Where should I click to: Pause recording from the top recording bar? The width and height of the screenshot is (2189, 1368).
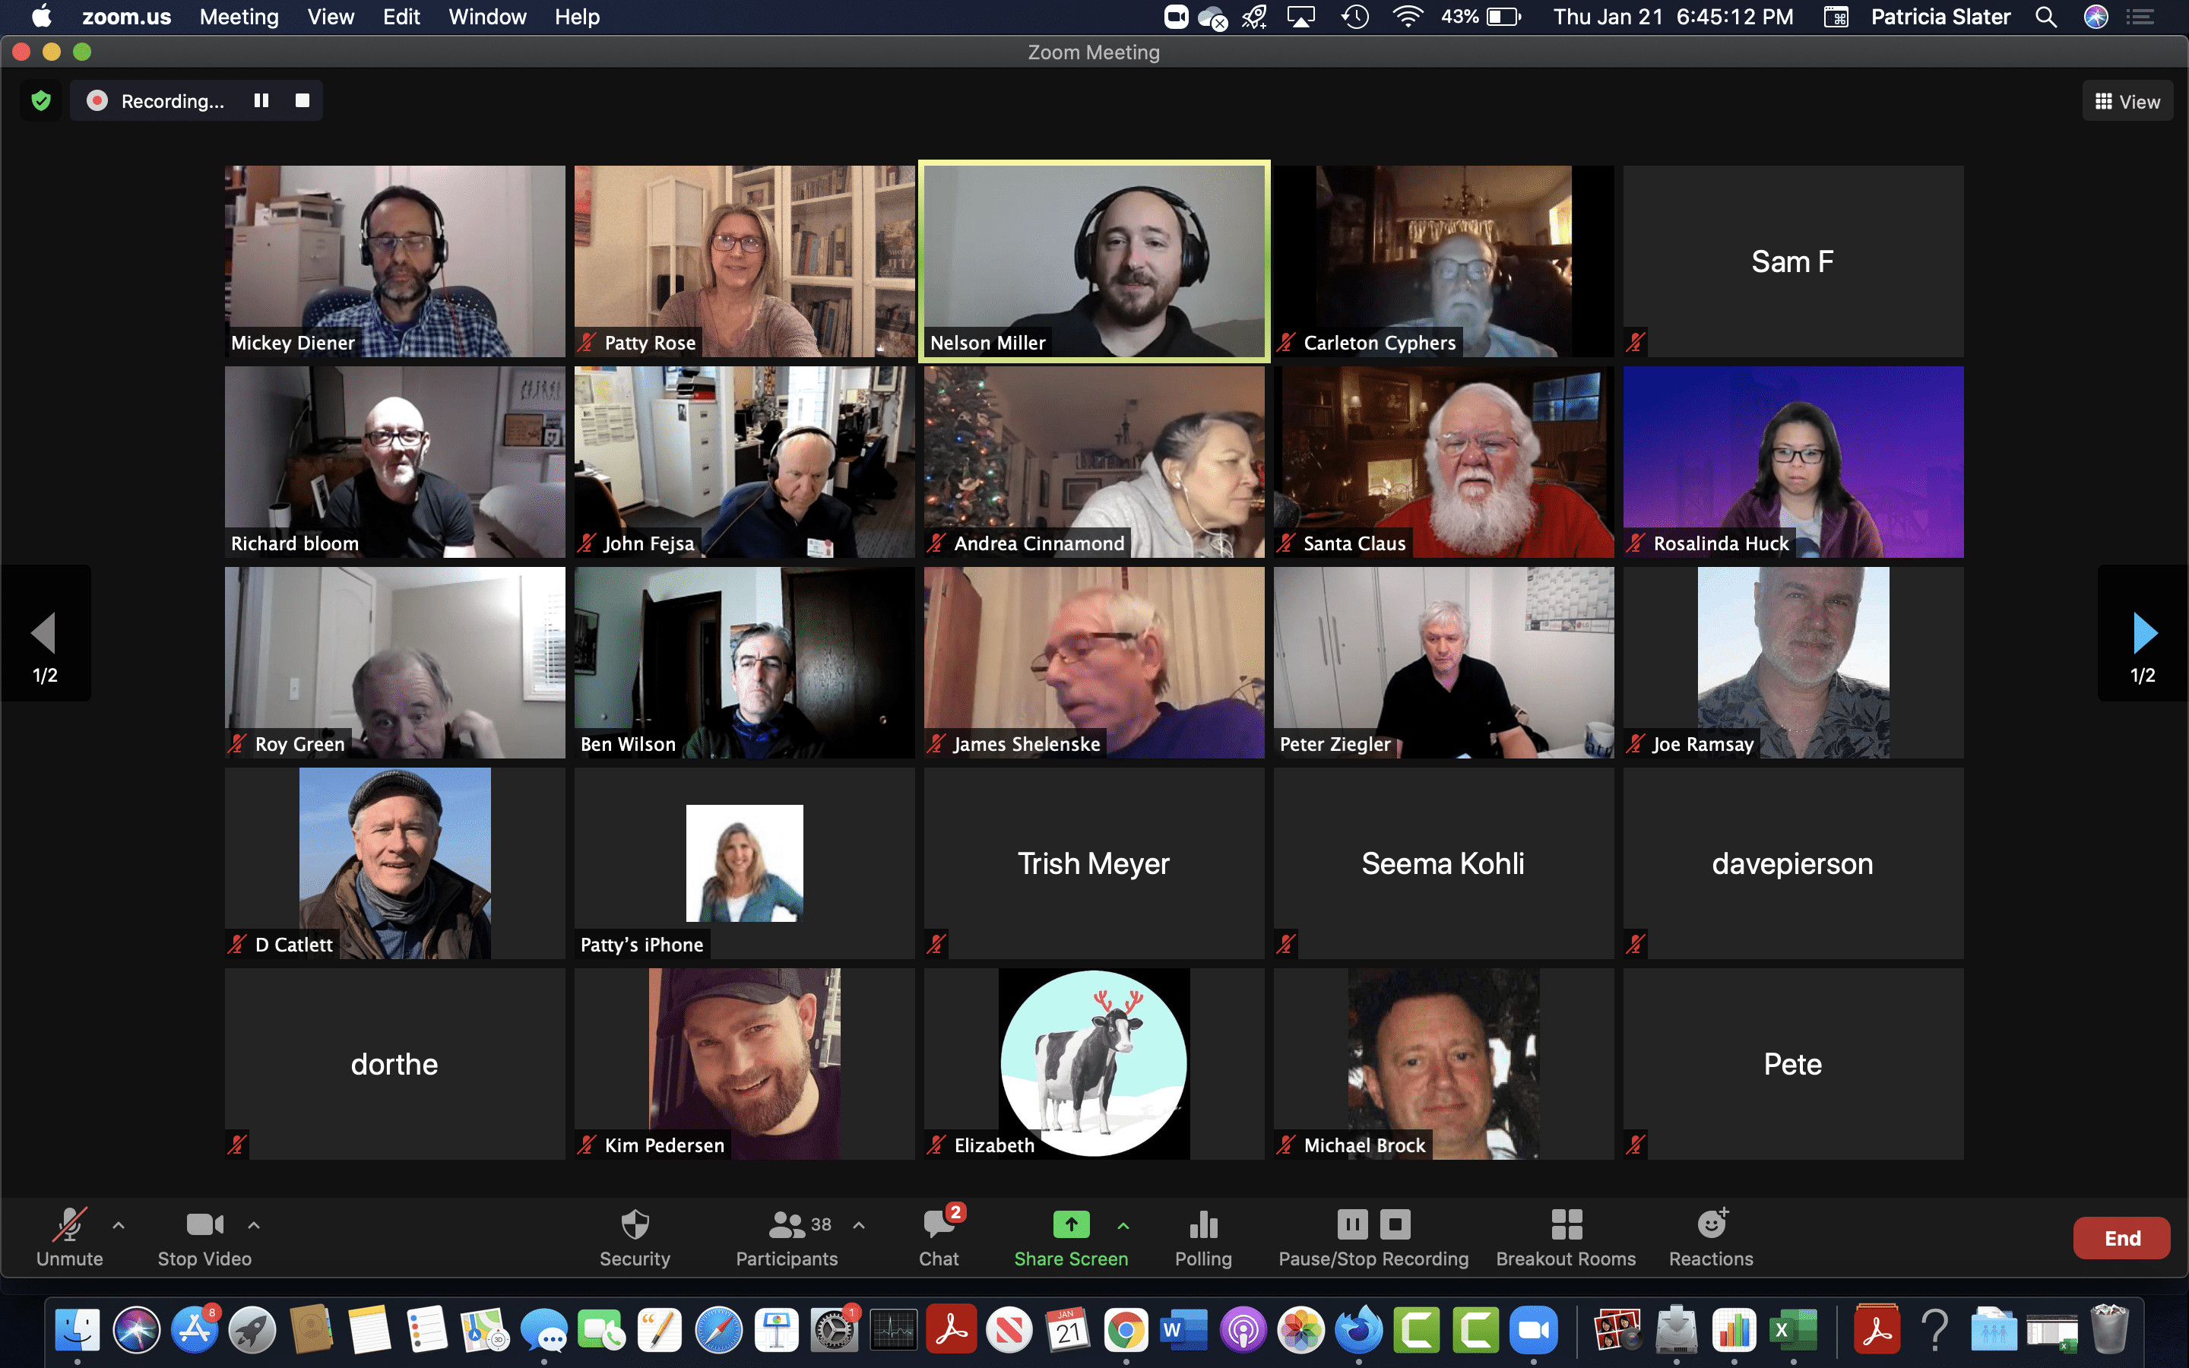(261, 101)
